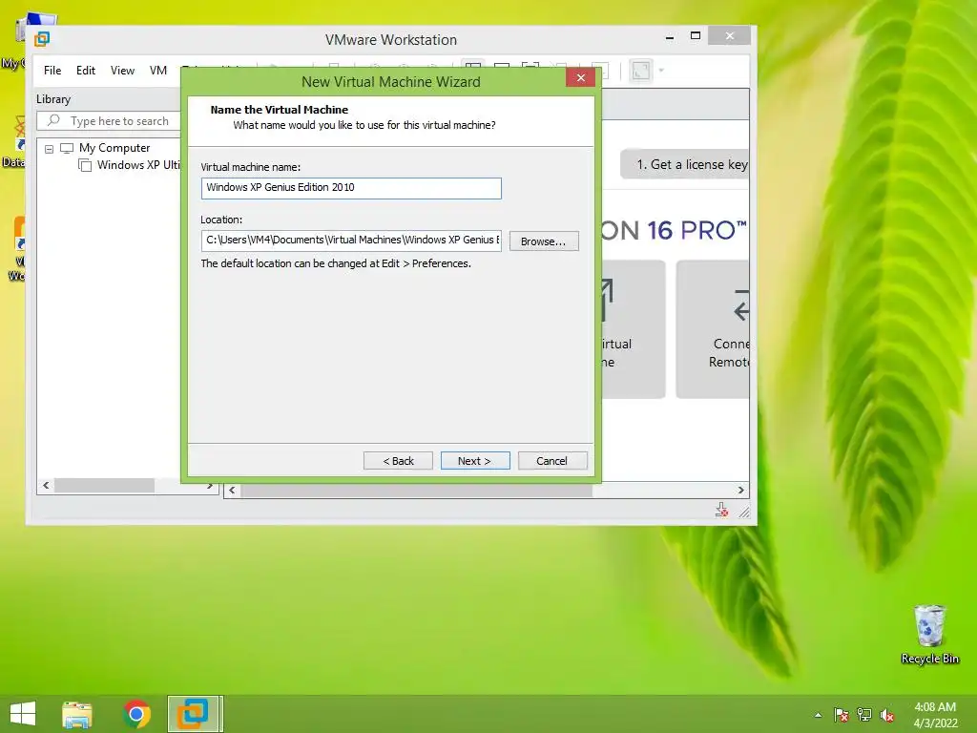Open the View menu
Screen dimensions: 977x733
[122, 71]
